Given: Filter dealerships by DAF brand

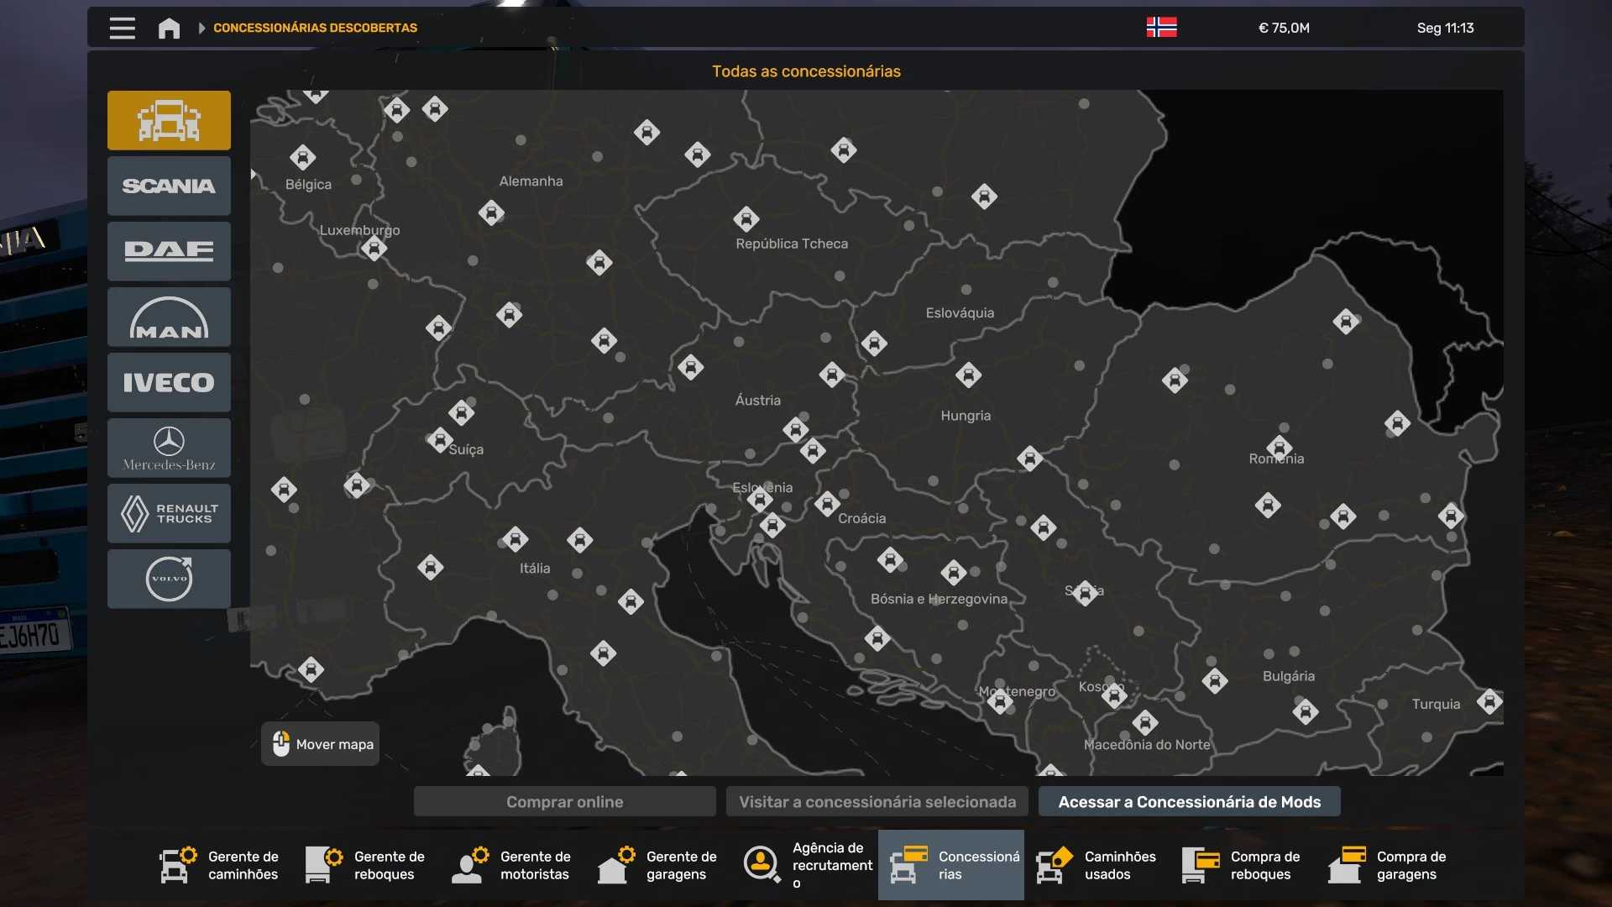Looking at the screenshot, I should pos(169,251).
